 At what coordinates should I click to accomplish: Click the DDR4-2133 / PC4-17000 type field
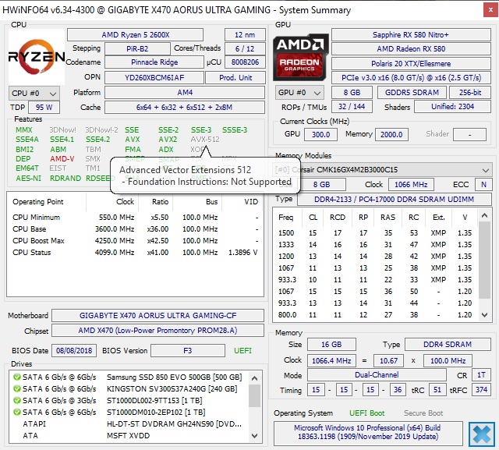click(394, 199)
